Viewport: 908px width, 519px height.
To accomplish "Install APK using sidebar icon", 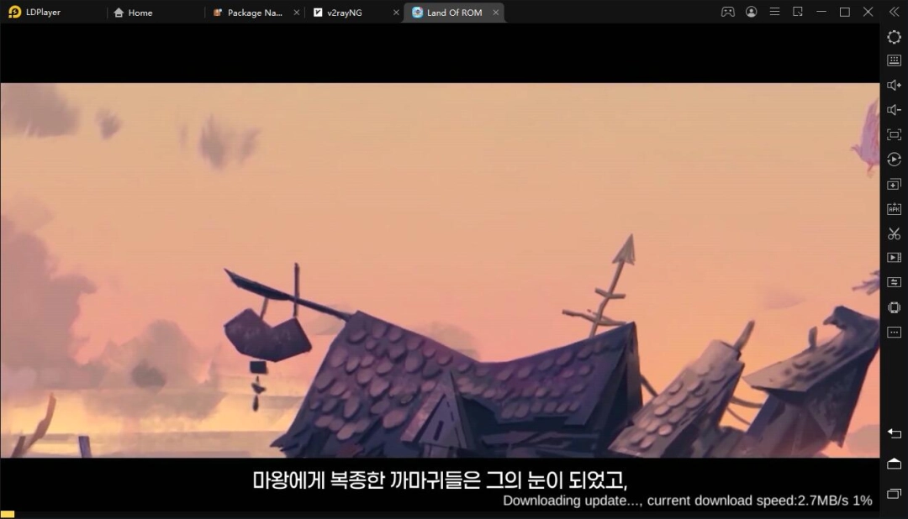I will pos(894,209).
